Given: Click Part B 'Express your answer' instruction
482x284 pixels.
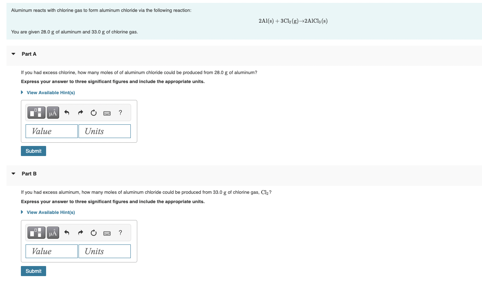Looking at the screenshot, I should tap(113, 202).
